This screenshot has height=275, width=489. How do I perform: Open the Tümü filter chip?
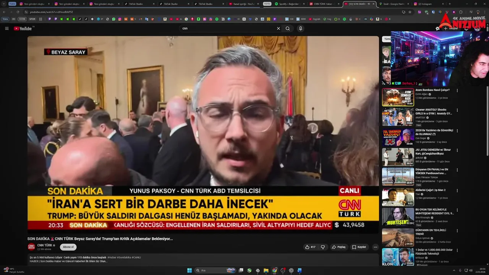386,39
